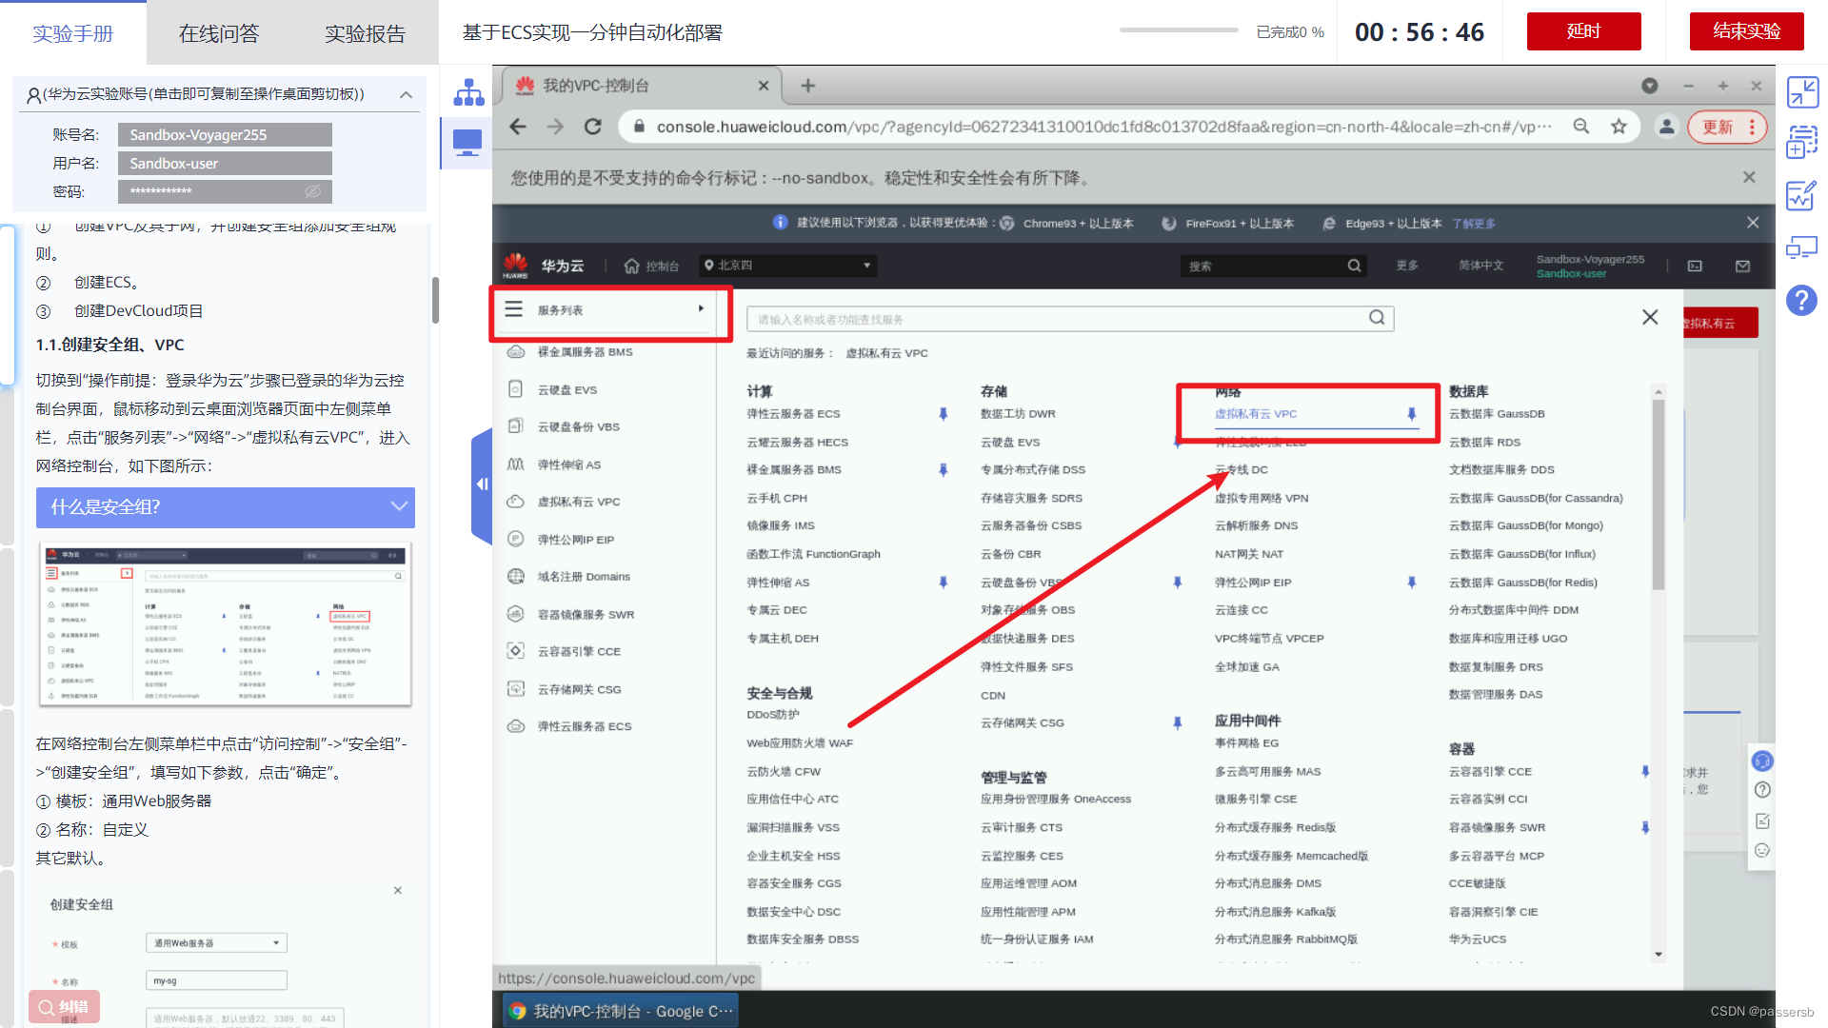Switch to the 实验报告 tab
This screenshot has width=1828, height=1028.
point(366,34)
